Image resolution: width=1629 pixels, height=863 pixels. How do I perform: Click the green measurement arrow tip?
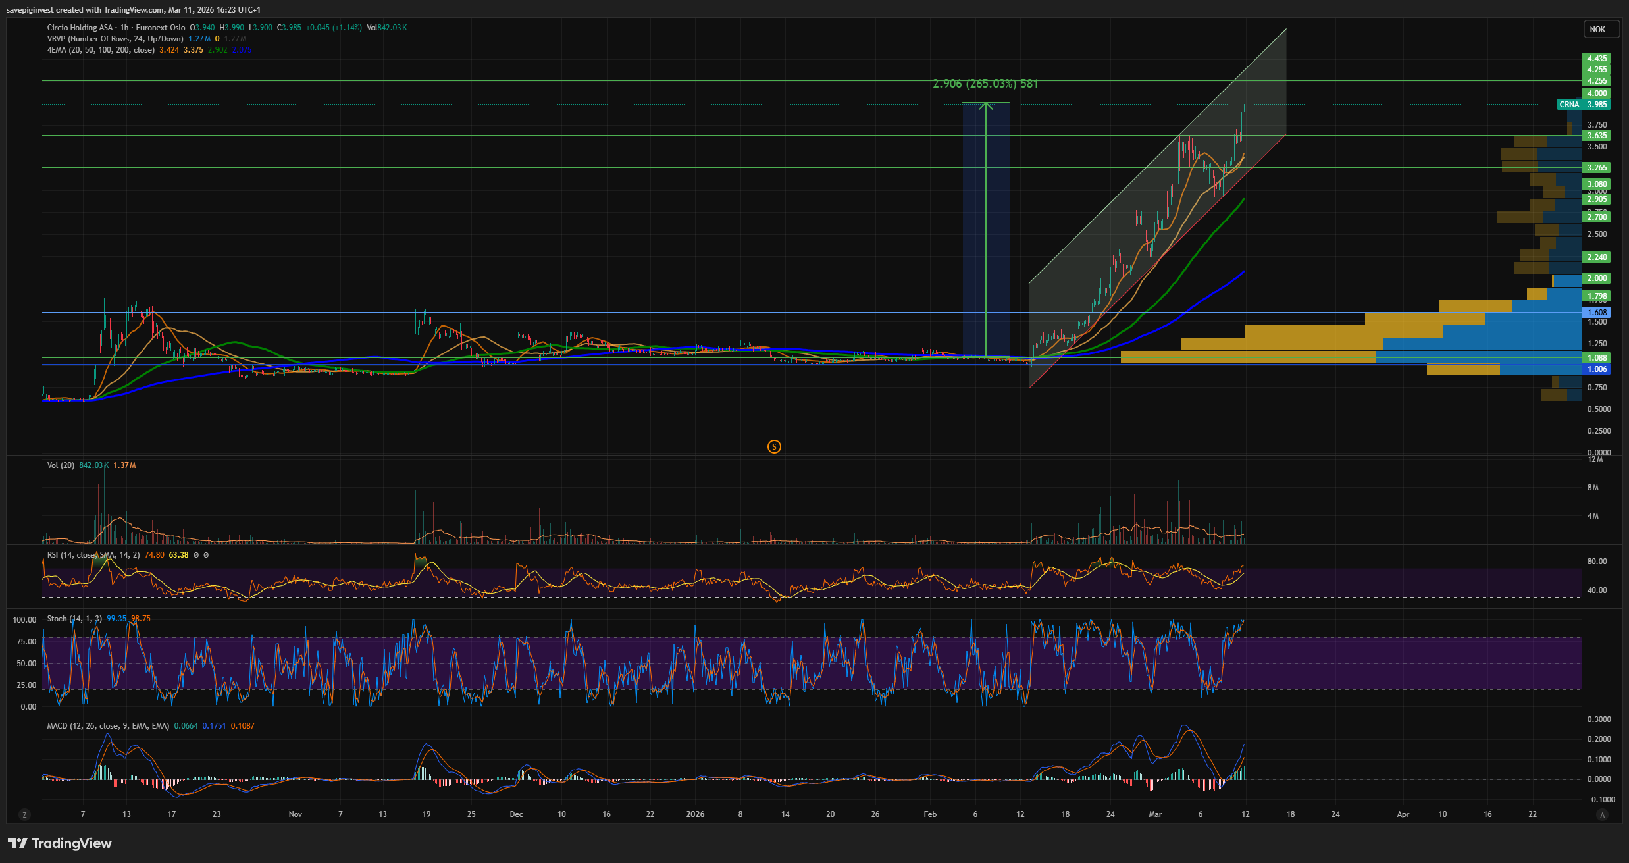pos(985,104)
